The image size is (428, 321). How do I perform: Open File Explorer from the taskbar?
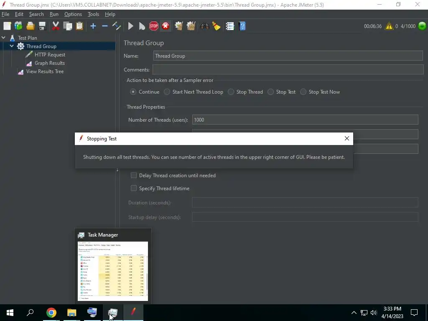[x=72, y=313]
